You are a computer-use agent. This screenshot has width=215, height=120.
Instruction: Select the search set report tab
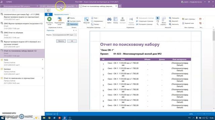[x=98, y=6]
